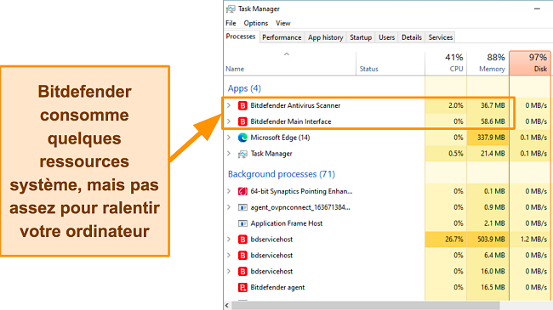Expand the agent_ovpnconnect process row
The image size is (553, 310).
(229, 207)
